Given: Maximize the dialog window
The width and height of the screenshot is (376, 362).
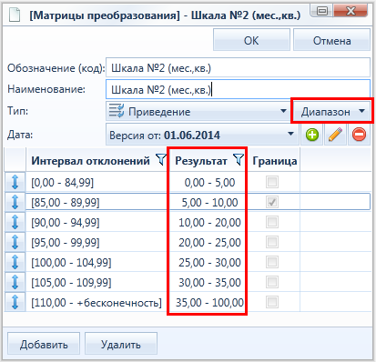Looking at the screenshot, I should point(321,11).
